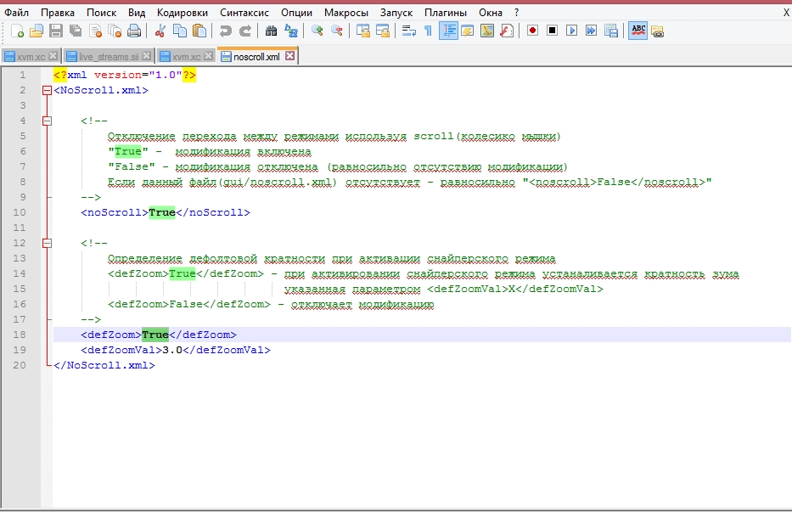Undo the last action with the Undo arrow
Viewport: 792px width, 512px height.
click(x=225, y=31)
